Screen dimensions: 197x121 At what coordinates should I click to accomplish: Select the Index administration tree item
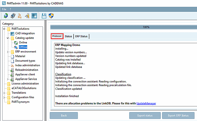(28, 65)
